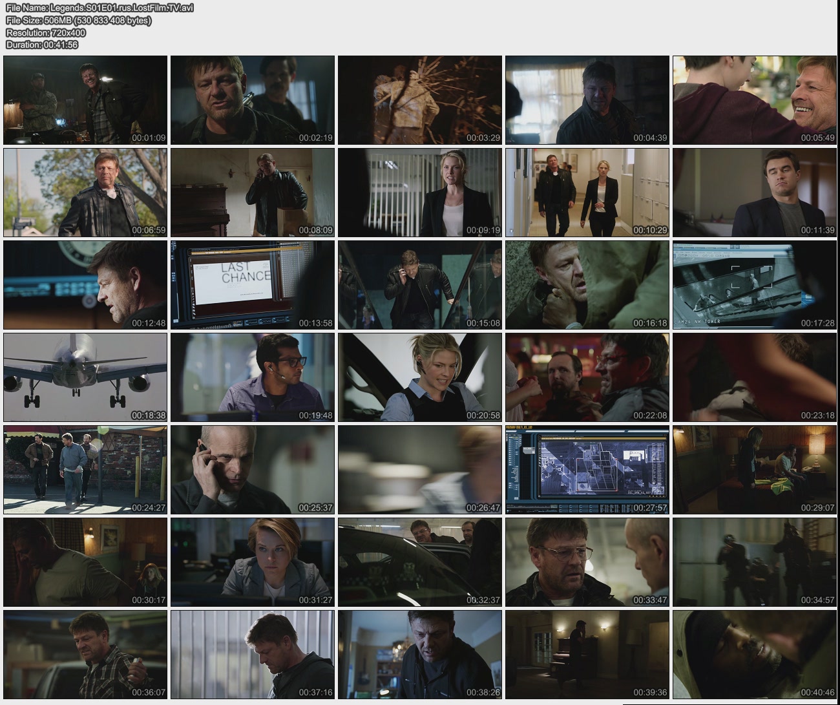Click the Duration 00:41:56 text

tap(42, 45)
